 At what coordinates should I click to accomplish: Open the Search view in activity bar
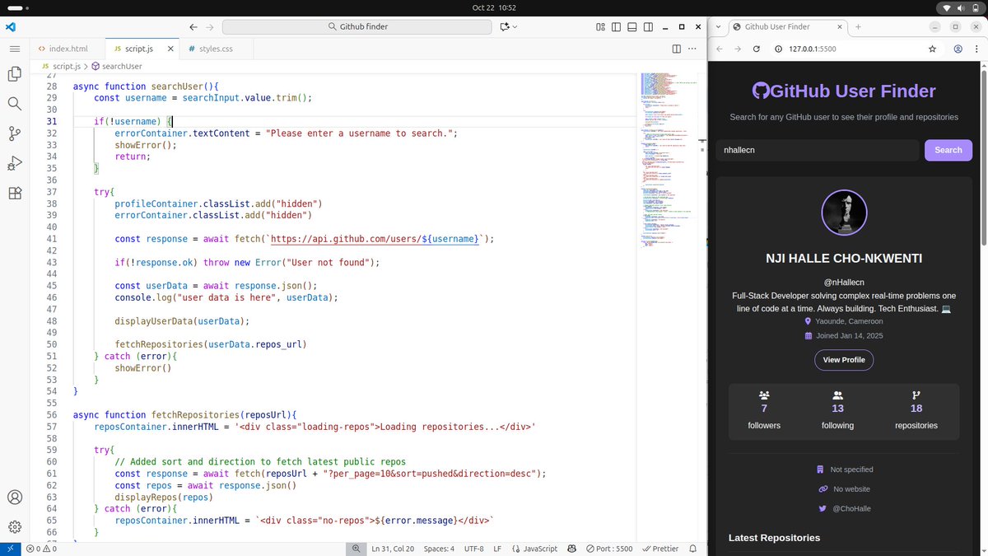tap(14, 104)
